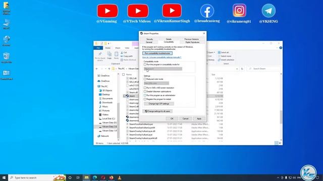Click Paste shortcut in the ribbon

click(128, 60)
